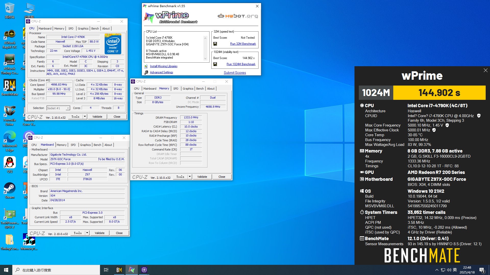Click the CPU List scroll-down arrow in wPrime
This screenshot has width=490, height=275.
pos(205,59)
